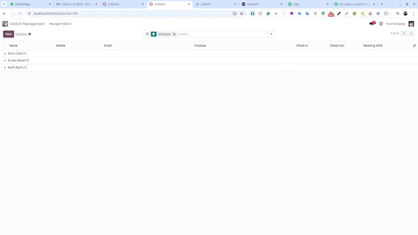Open the purple circle extension icon

(x=291, y=13)
